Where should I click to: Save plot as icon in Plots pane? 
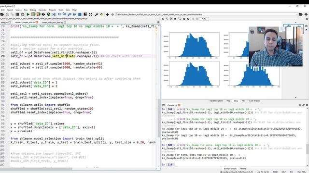tap(163, 19)
